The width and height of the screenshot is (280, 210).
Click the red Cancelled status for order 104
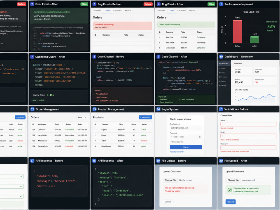[x=69, y=146]
